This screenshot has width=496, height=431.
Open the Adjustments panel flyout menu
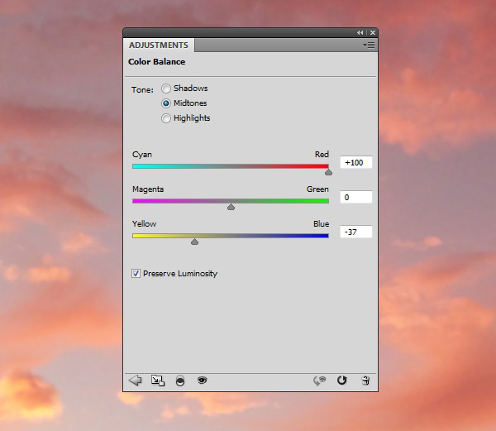click(x=369, y=45)
